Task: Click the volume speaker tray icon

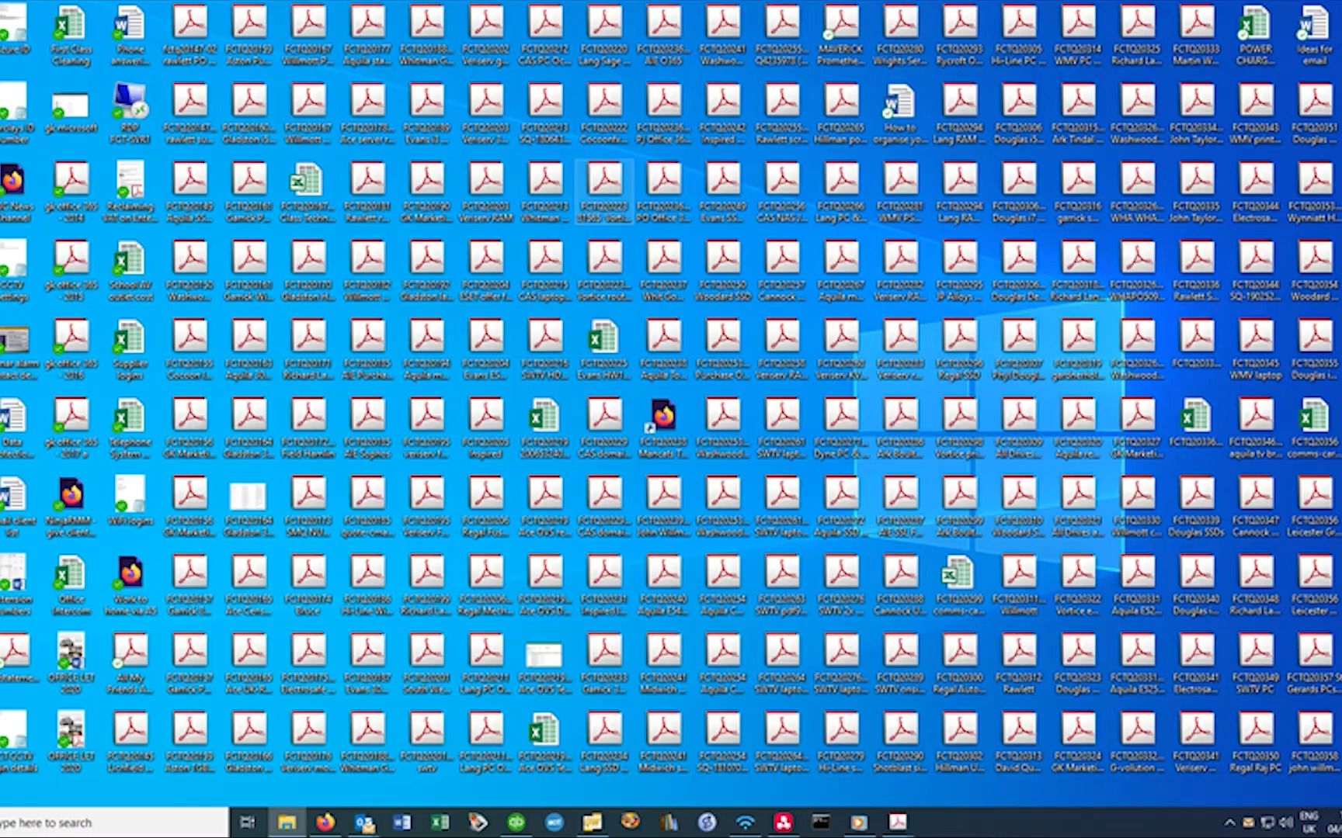Action: pyautogui.click(x=1286, y=822)
